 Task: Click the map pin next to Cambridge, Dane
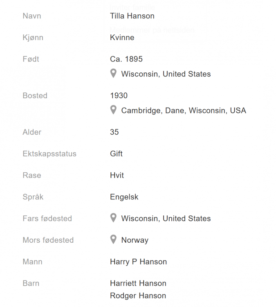[114, 110]
